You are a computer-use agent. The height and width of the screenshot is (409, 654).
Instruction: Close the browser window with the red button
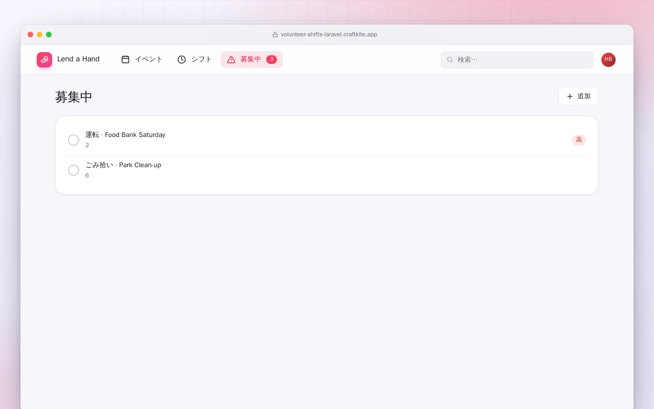(x=30, y=35)
